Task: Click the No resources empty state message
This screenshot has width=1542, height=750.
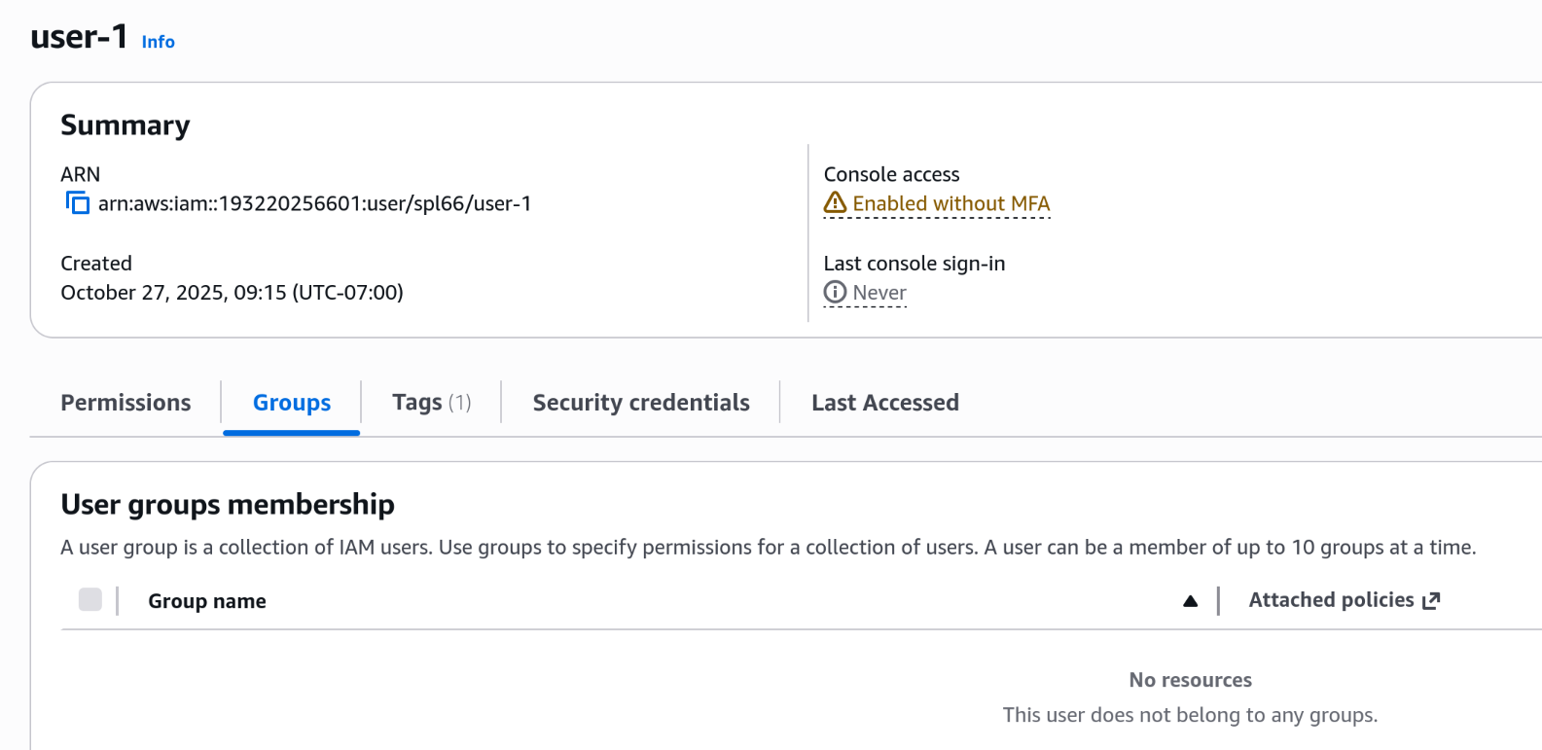Action: tap(1190, 680)
